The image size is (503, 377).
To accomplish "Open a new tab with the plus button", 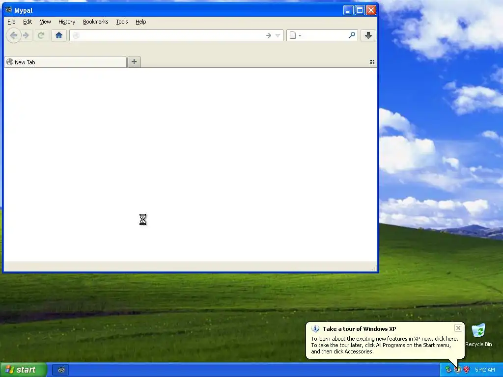I will (x=134, y=62).
